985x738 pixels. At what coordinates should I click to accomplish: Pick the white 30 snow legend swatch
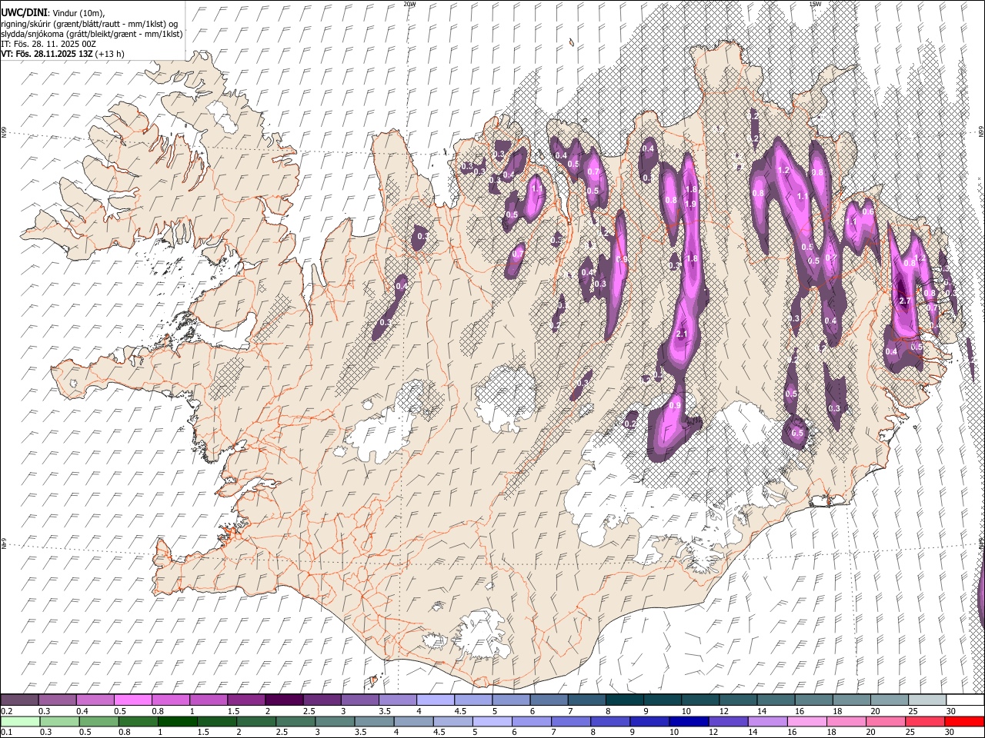point(965,700)
